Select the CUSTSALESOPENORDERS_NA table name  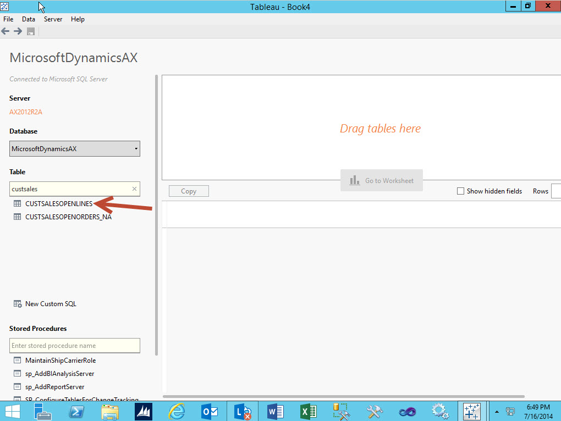pyautogui.click(x=68, y=217)
